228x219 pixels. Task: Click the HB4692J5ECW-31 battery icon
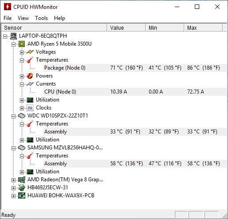coord(22,188)
